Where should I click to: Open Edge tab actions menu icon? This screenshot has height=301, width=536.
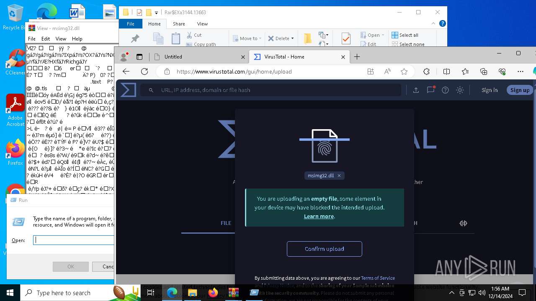tap(139, 57)
